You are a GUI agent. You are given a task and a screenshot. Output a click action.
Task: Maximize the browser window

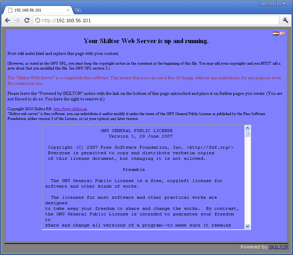point(272,3)
